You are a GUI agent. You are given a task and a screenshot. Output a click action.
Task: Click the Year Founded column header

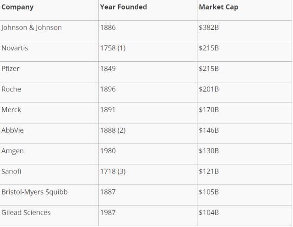click(x=124, y=7)
